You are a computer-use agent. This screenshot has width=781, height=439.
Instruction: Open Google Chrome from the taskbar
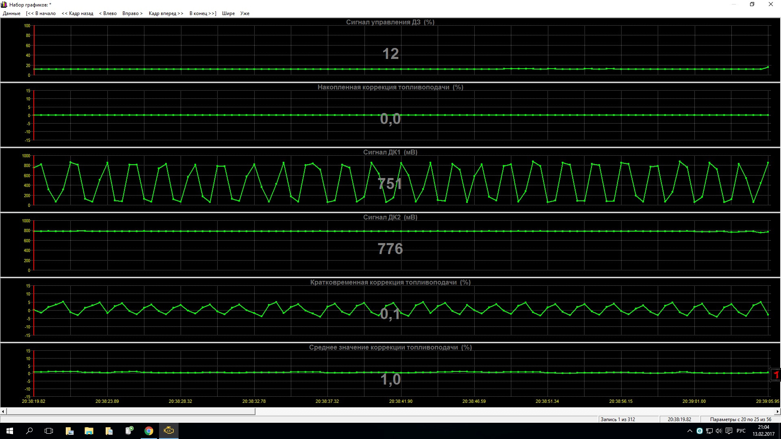coord(149,431)
